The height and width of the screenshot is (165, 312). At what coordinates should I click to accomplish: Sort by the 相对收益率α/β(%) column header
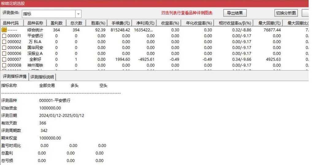(233, 23)
